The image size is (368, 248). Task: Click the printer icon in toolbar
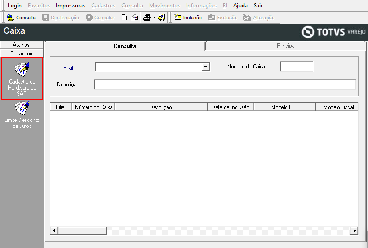coord(147,18)
